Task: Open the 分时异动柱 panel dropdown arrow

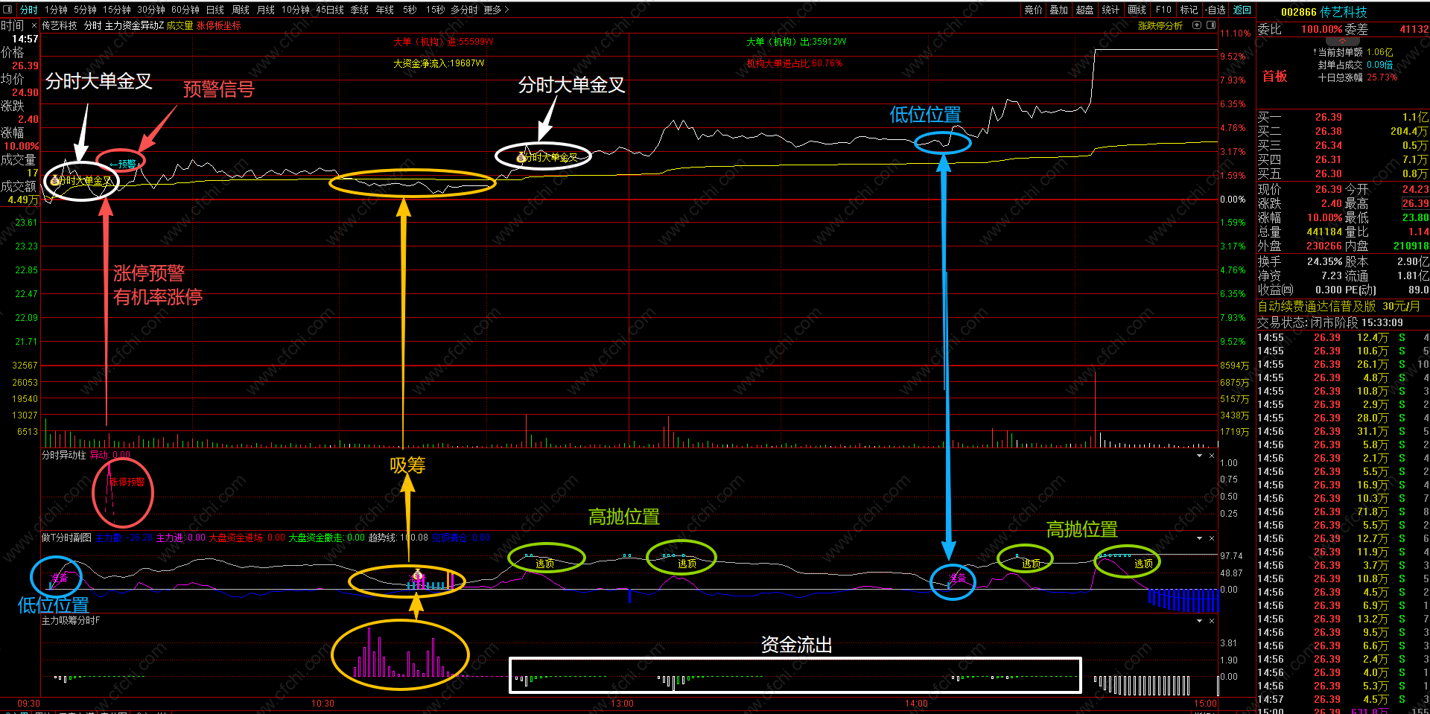Action: click(1199, 456)
